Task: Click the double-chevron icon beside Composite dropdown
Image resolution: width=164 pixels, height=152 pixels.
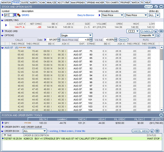Action: [x=158, y=35]
